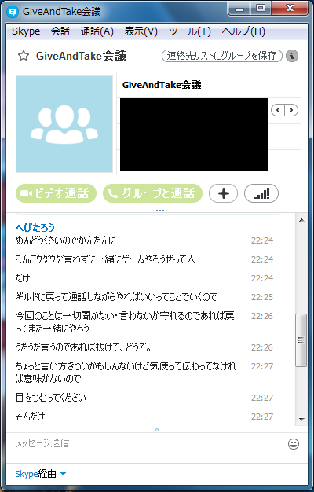
Task: Open the 会話 menu
Action: click(x=60, y=31)
